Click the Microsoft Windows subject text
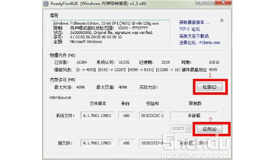The image size is (278, 160). coord(86,42)
